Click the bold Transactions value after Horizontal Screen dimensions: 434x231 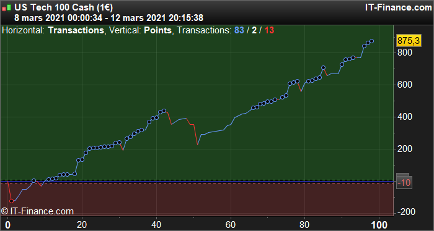coord(76,30)
